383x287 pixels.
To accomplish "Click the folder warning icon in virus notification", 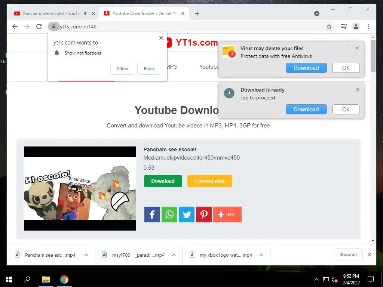I will tap(229, 52).
